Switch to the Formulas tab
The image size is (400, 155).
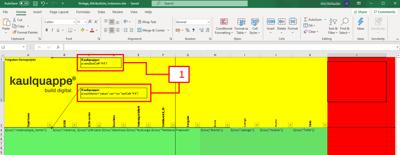click(83, 12)
